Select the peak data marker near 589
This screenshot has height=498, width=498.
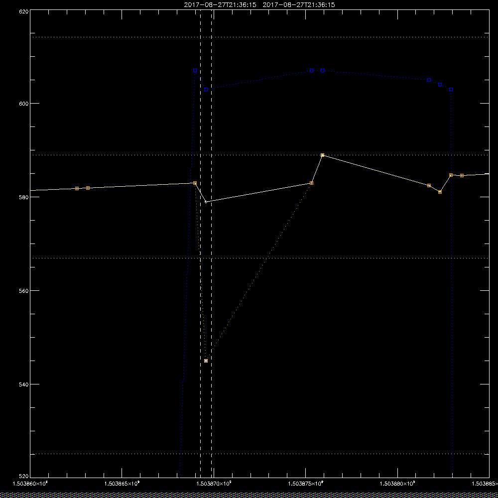(322, 155)
